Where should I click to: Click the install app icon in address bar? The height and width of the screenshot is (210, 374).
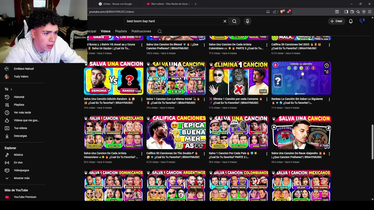pyautogui.click(x=268, y=12)
